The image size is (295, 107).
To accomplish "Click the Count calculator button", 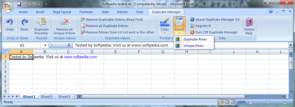I will pyautogui.click(x=179, y=26).
